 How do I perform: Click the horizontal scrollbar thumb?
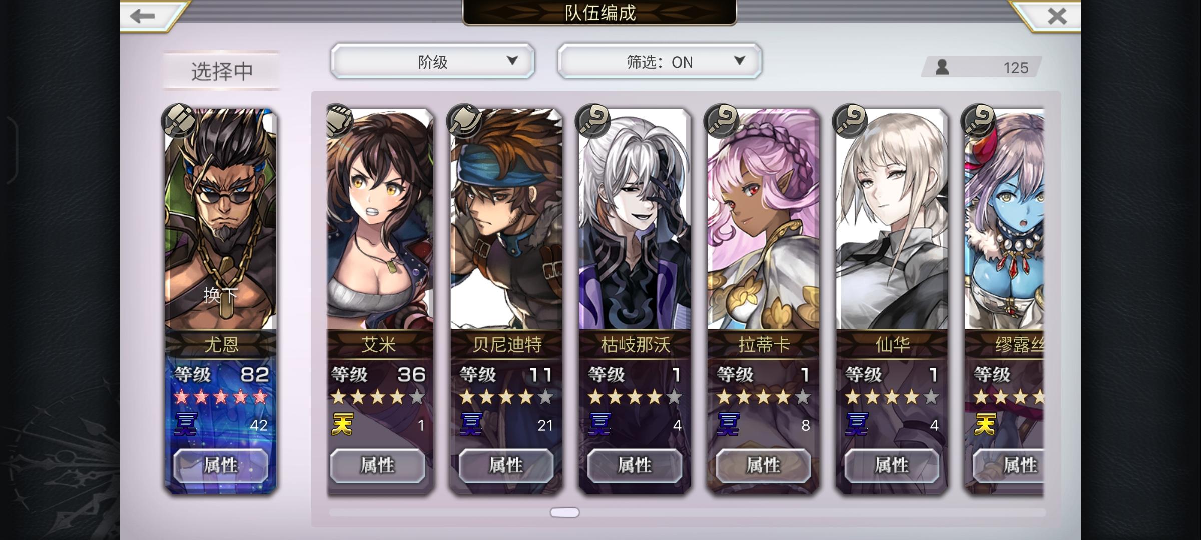[x=564, y=512]
